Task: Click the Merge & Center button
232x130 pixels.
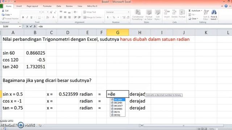Action: (x=92, y=17)
